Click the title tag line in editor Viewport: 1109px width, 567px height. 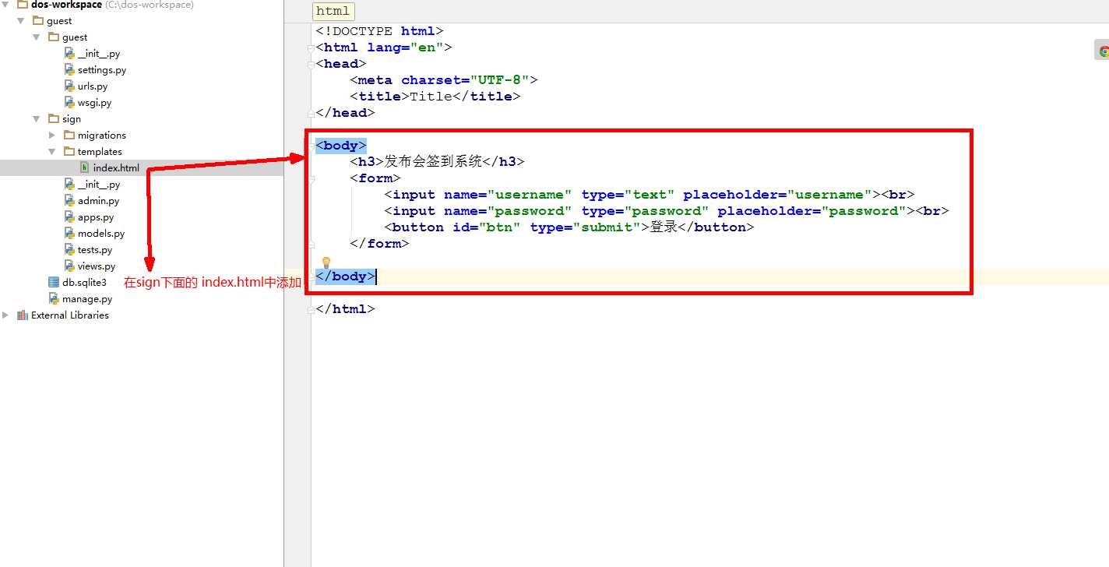(435, 97)
